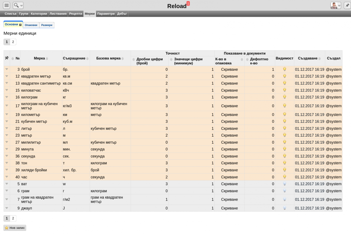The image size is (351, 234).
Task: Click the user avatar icon
Action: point(334,6)
